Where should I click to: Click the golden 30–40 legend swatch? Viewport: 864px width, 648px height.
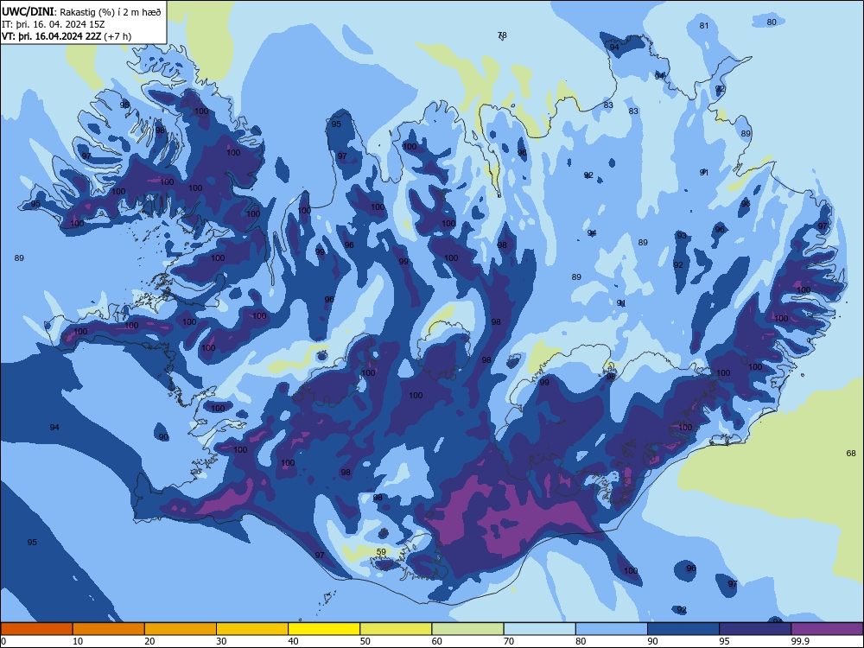point(252,629)
